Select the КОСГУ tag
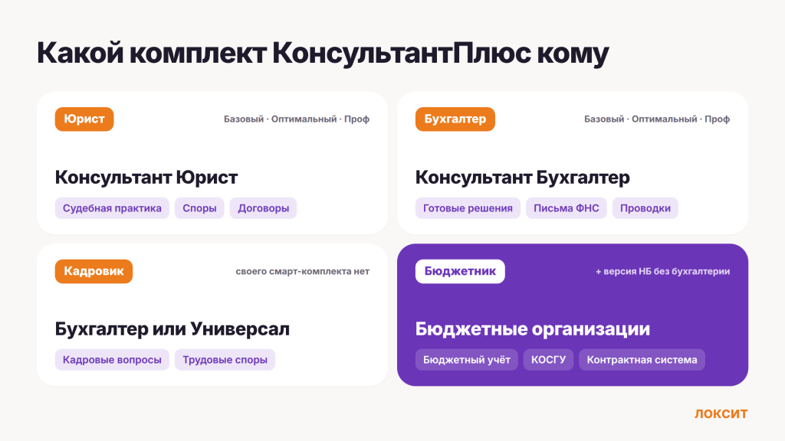Viewport: 785px width, 441px height. tap(548, 360)
